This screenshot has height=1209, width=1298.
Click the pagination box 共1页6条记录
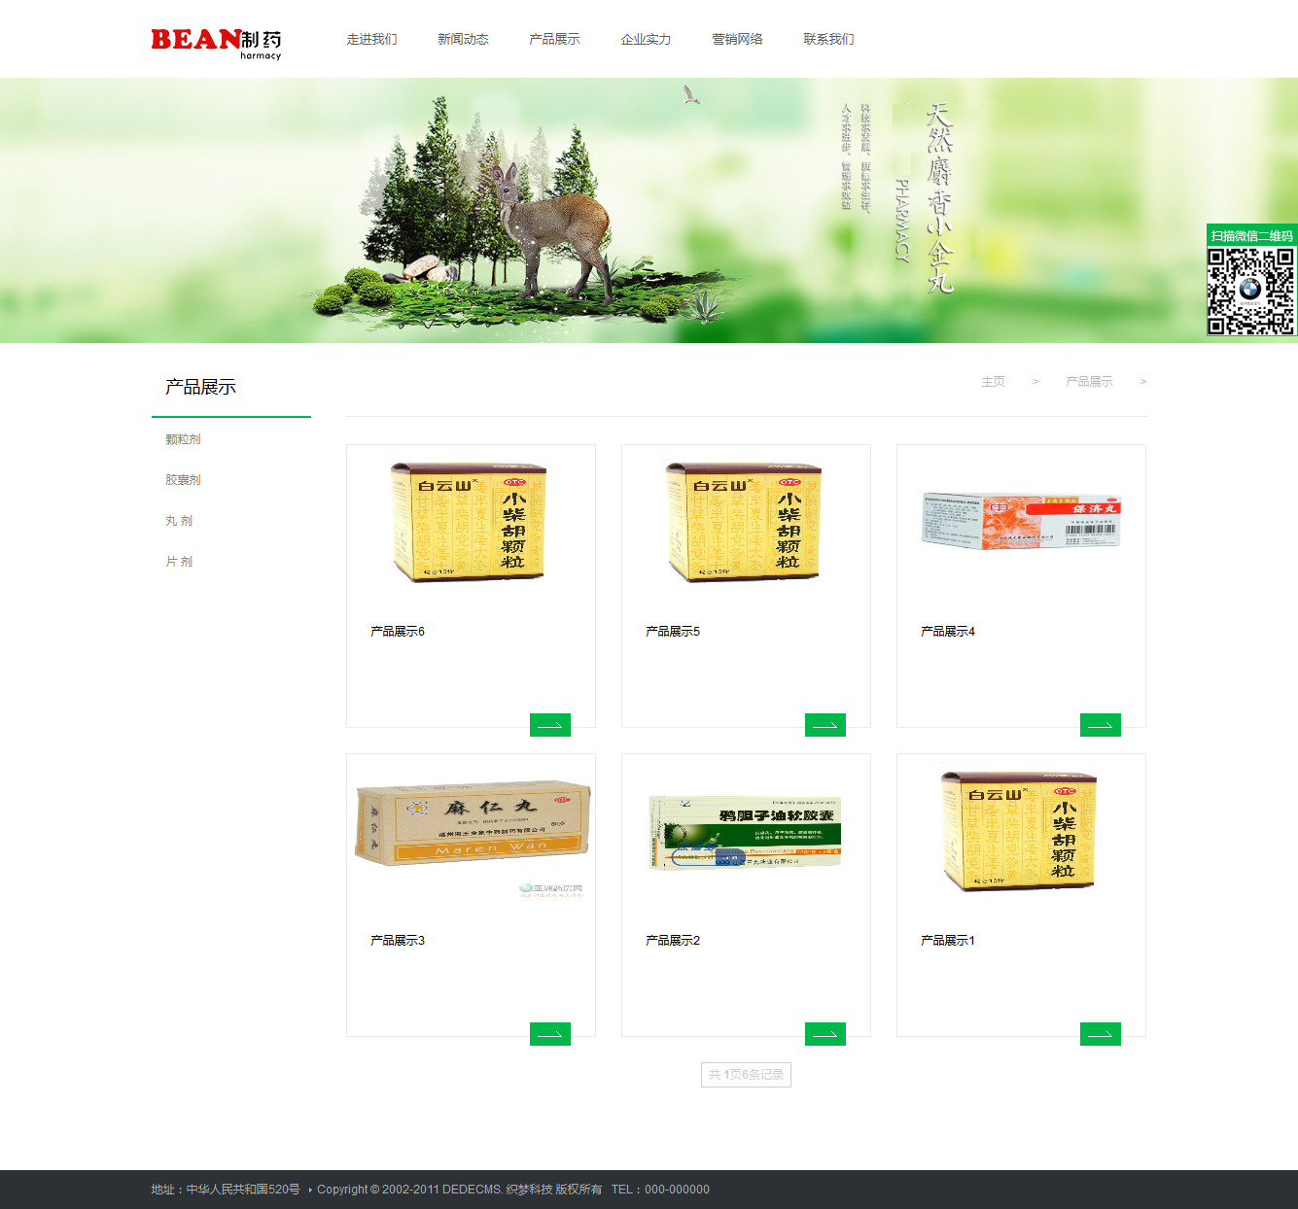(746, 1075)
